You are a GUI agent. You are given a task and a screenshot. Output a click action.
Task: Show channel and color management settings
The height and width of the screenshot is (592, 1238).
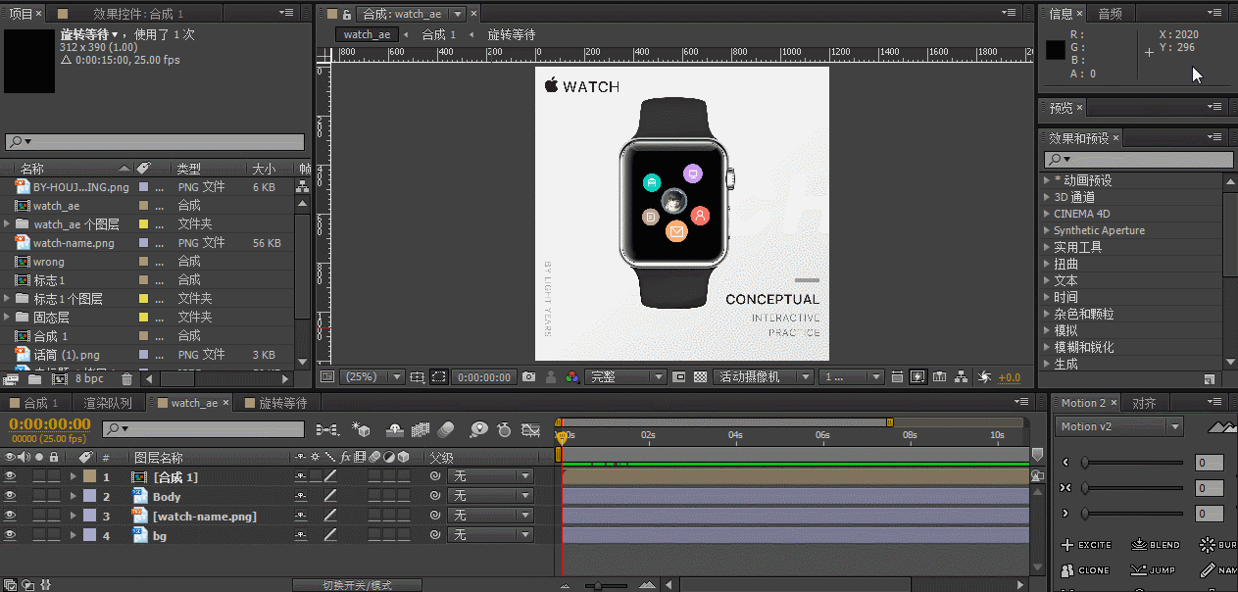tap(575, 376)
